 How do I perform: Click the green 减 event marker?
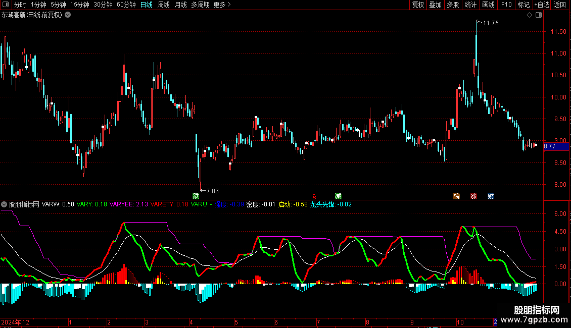point(338,196)
